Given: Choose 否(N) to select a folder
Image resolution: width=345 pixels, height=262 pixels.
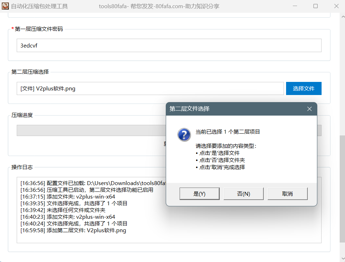Looking at the screenshot, I should point(243,194).
